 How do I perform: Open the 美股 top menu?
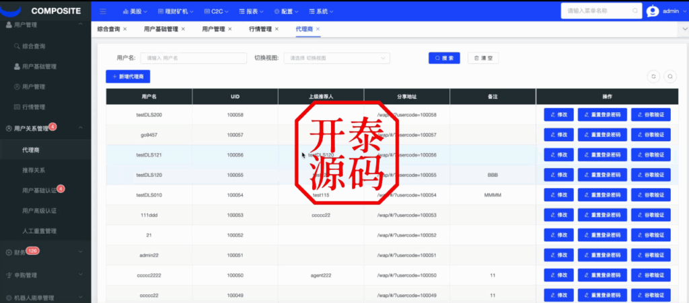click(x=135, y=11)
